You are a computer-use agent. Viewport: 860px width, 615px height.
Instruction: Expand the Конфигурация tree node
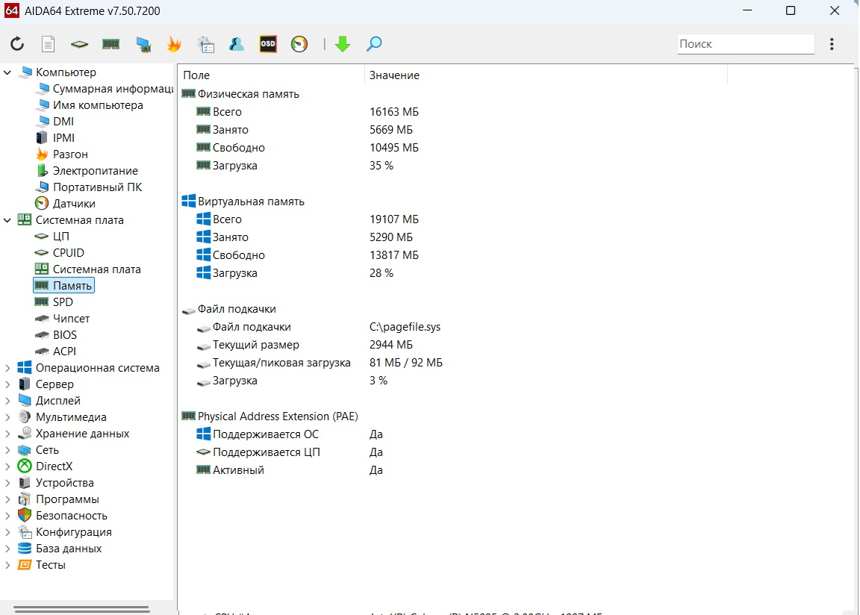point(7,533)
